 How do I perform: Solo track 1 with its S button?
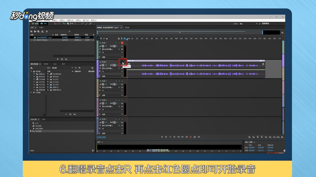[119, 43]
